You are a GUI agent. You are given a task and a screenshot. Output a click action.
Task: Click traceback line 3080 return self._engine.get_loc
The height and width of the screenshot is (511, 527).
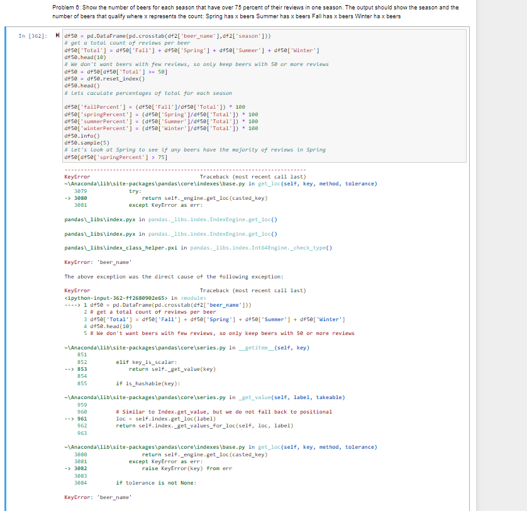[x=166, y=198]
